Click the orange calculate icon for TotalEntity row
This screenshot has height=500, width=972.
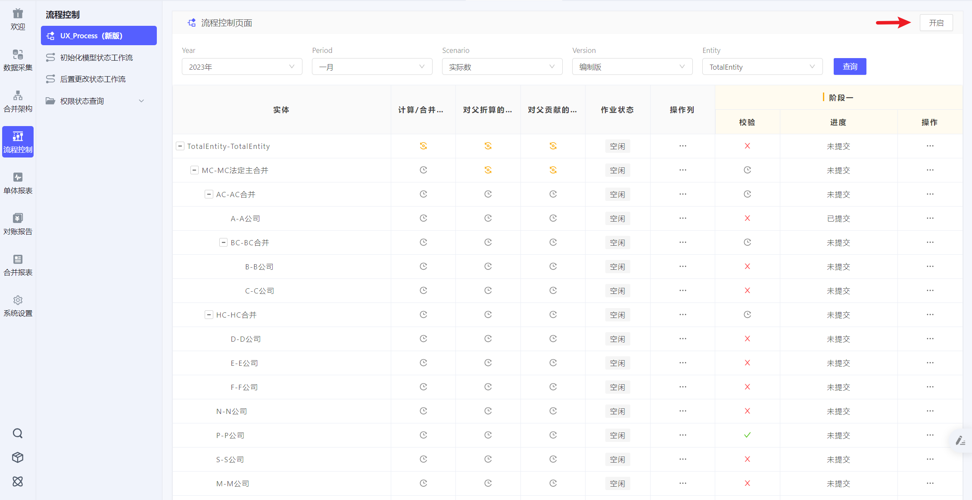[423, 146]
